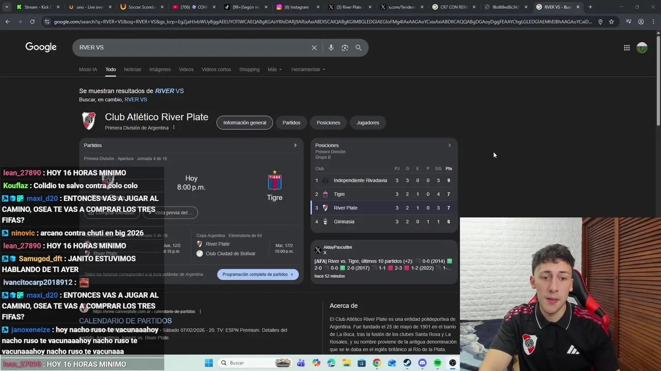Viewport: 661px width, 371px height.
Task: Clear the Google search box text
Action: point(314,47)
